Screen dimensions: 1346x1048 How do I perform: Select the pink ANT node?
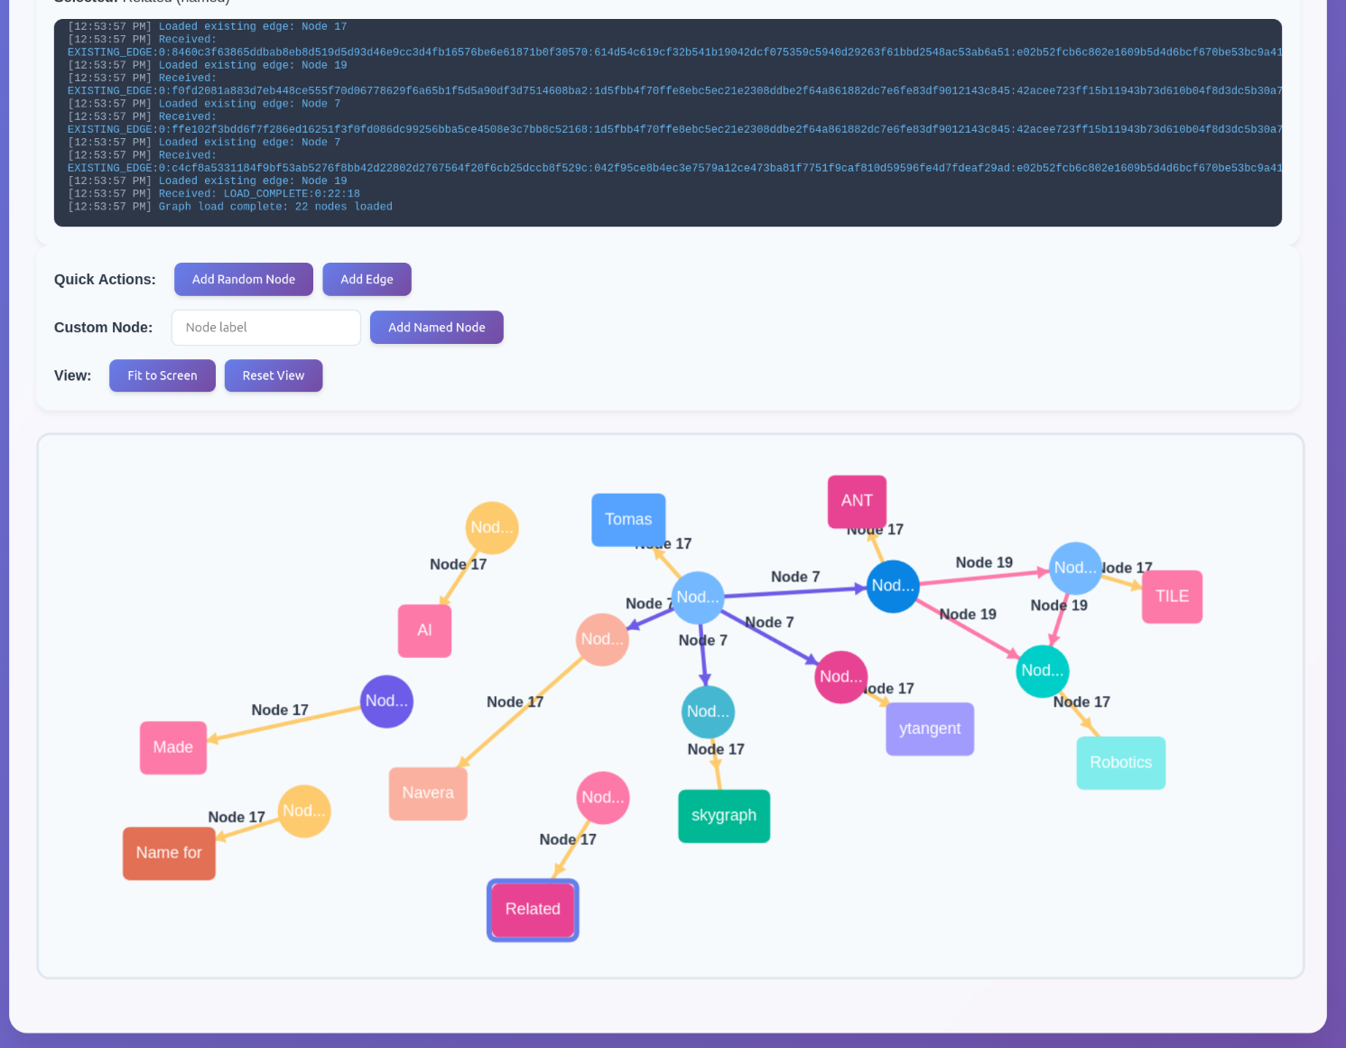click(x=857, y=501)
